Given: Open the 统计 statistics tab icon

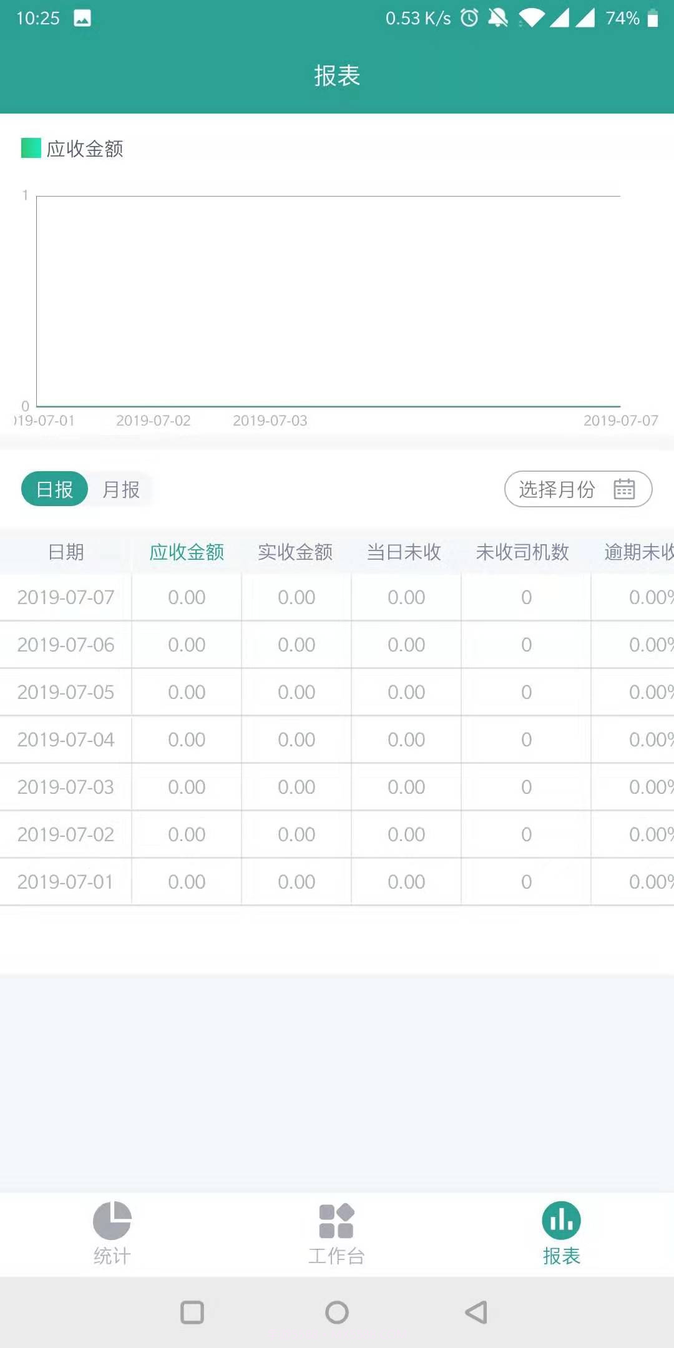Looking at the screenshot, I should pos(112,1220).
